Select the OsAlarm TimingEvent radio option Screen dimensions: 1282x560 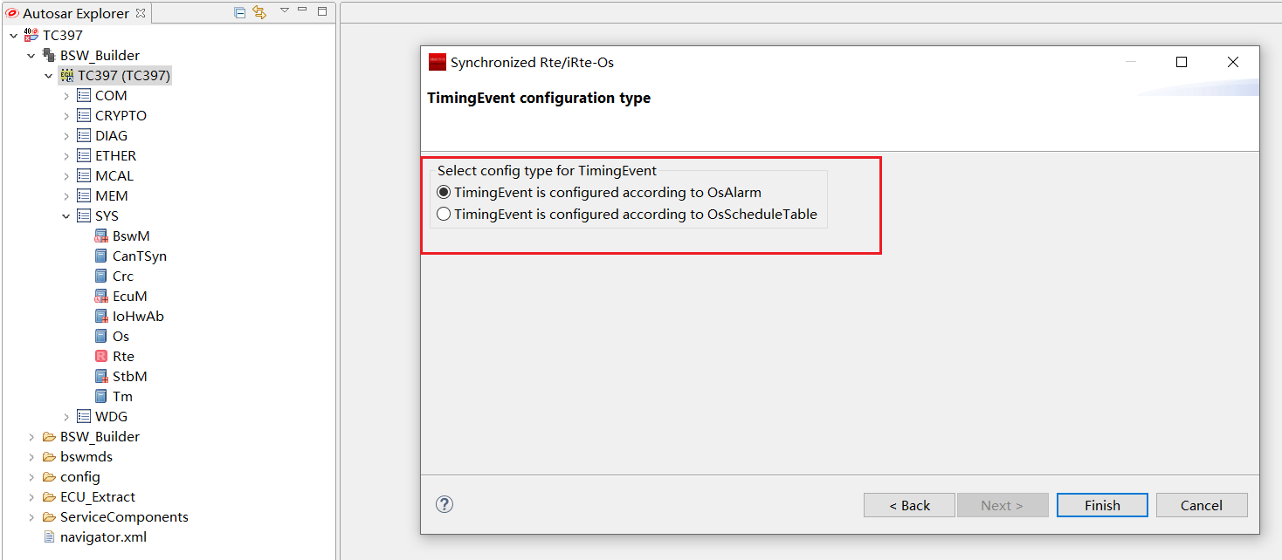click(445, 192)
